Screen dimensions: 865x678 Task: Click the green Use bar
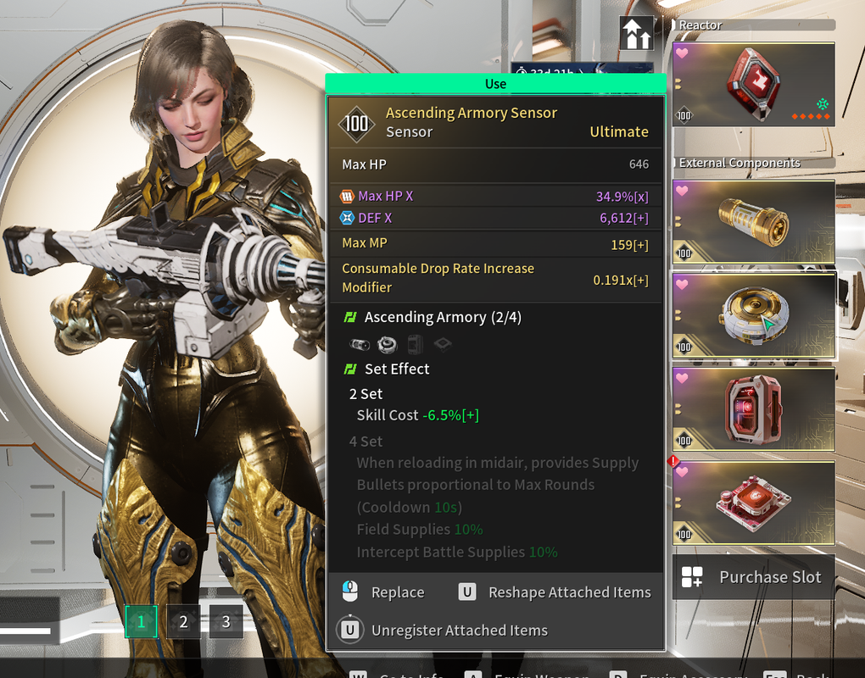(x=495, y=84)
